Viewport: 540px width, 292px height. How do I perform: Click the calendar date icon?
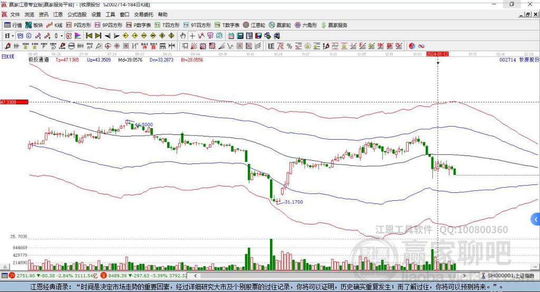coord(231,36)
